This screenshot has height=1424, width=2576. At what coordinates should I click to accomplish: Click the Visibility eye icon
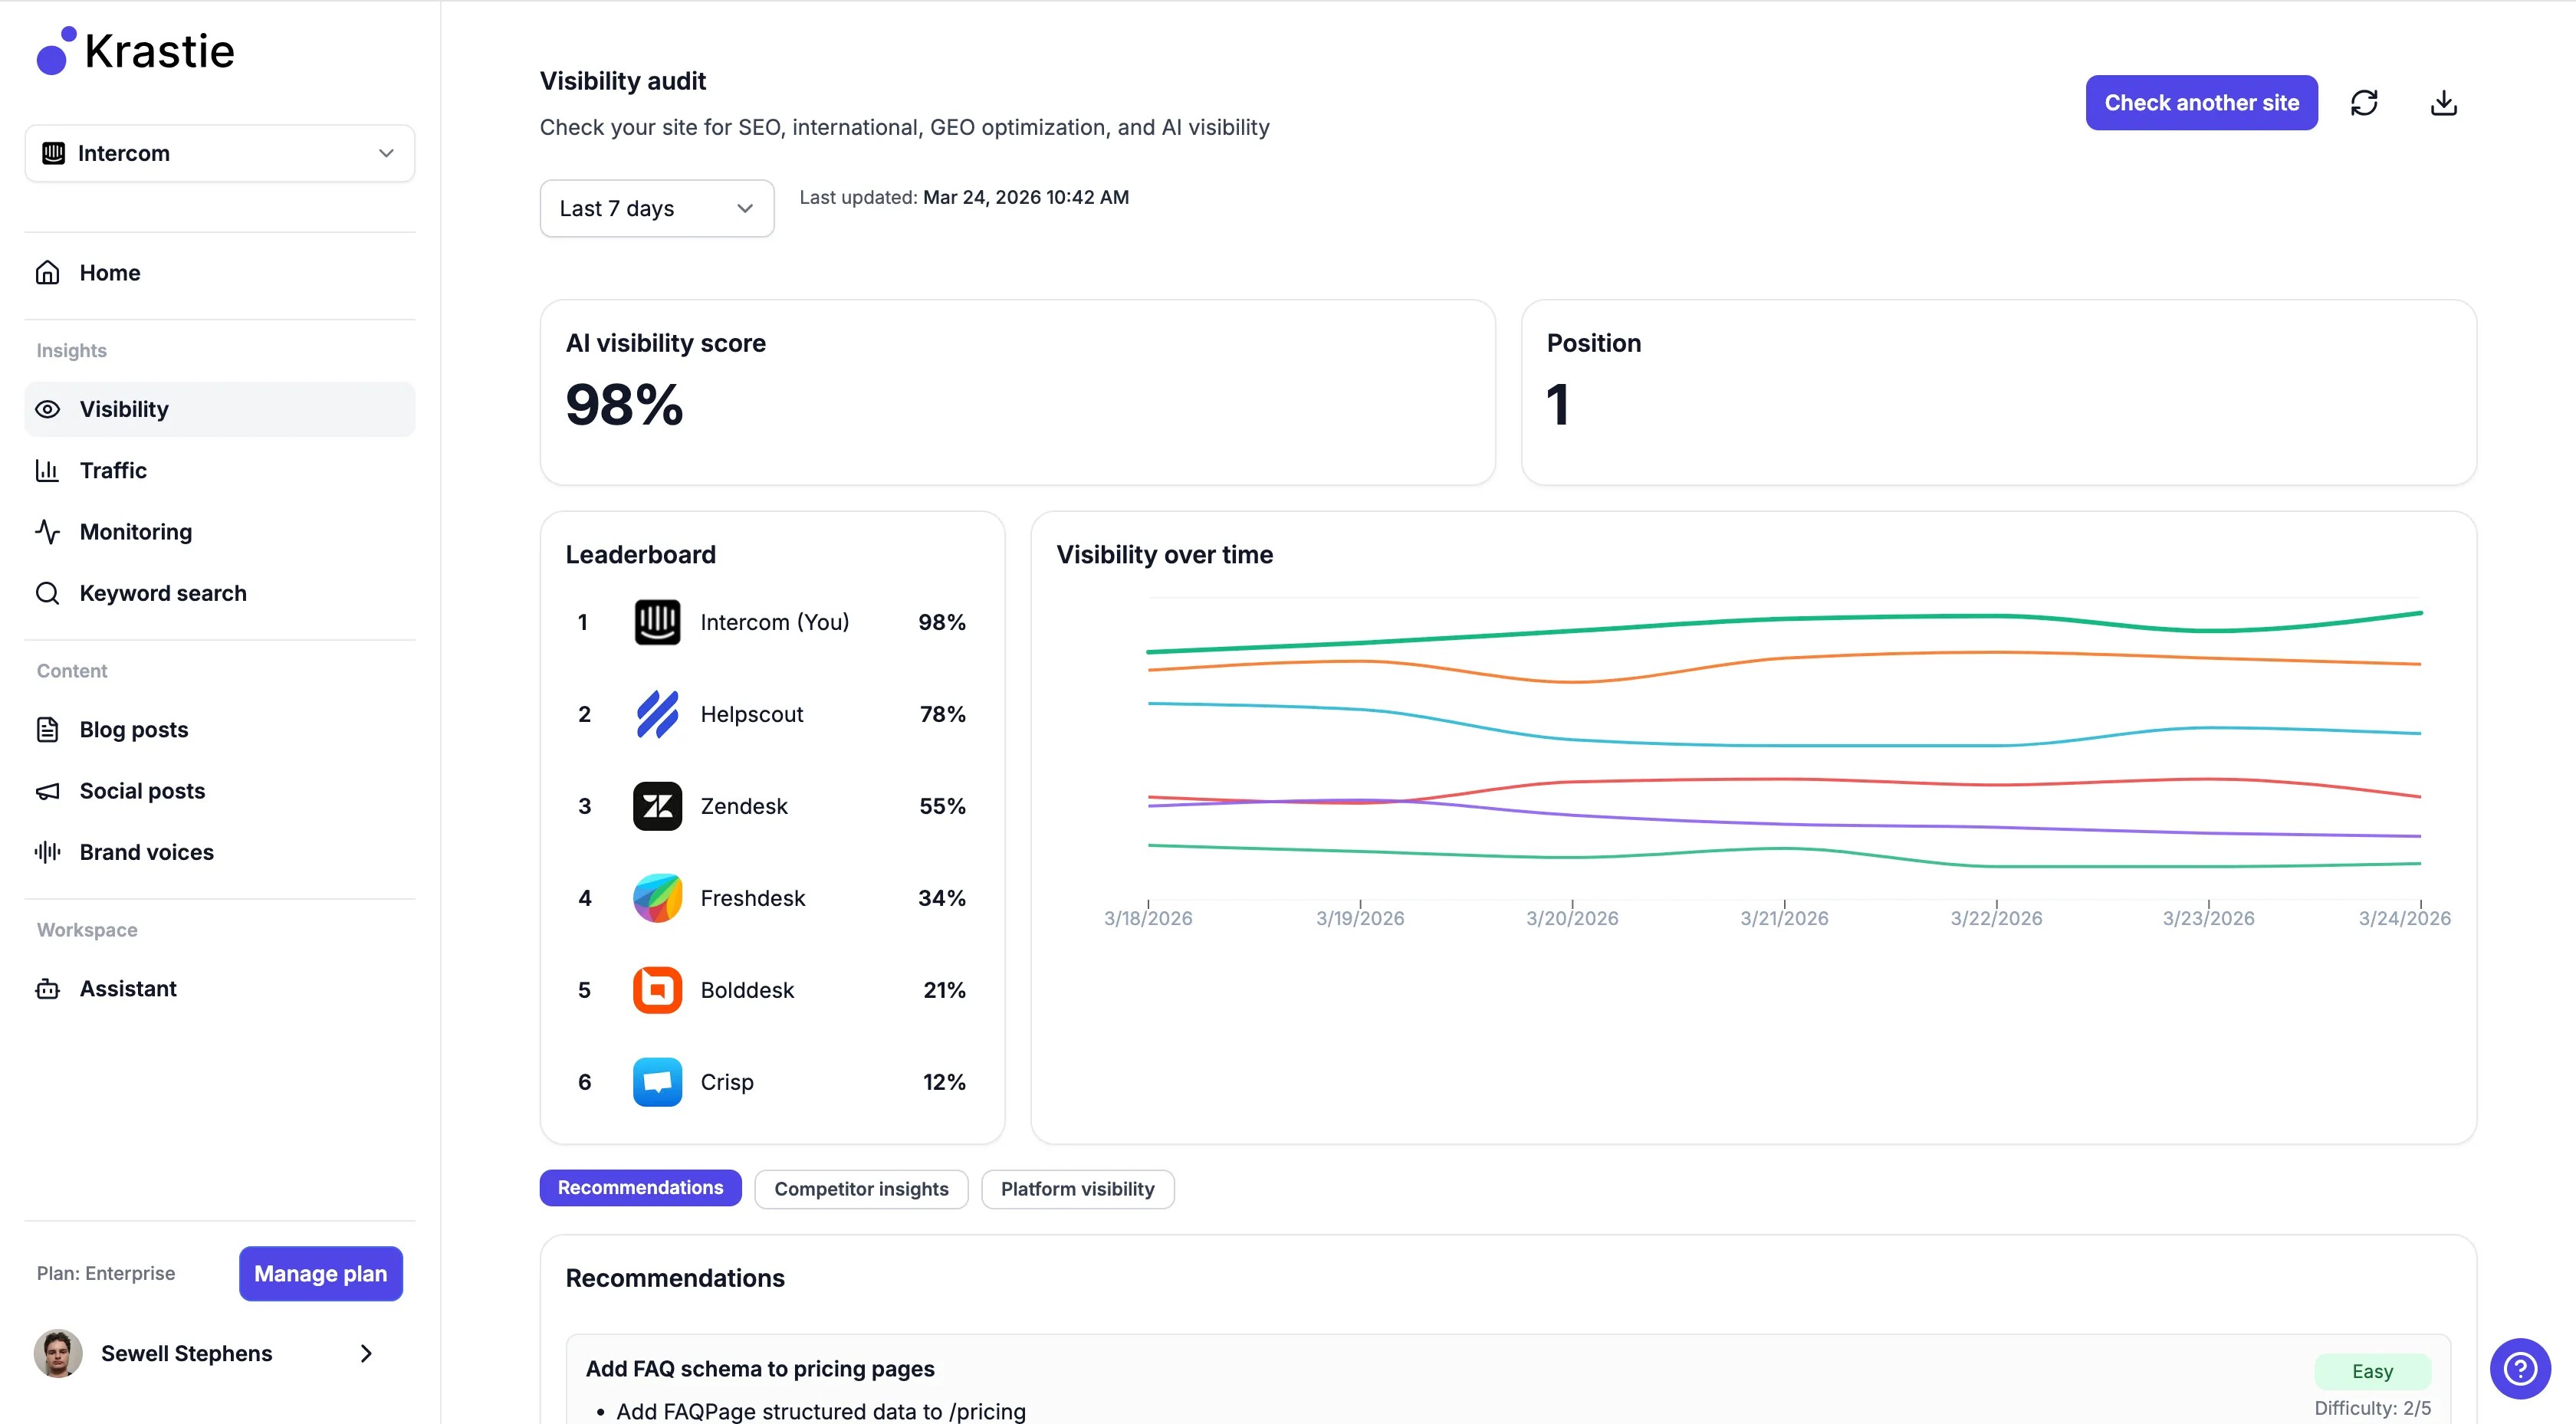[x=48, y=409]
